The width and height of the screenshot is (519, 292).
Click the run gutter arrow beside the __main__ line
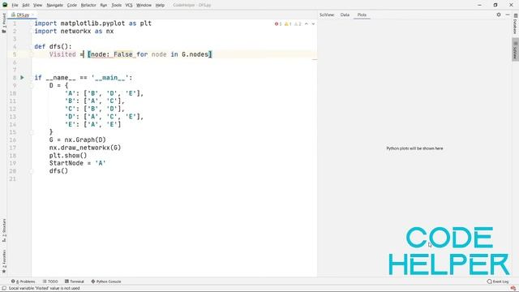22,78
